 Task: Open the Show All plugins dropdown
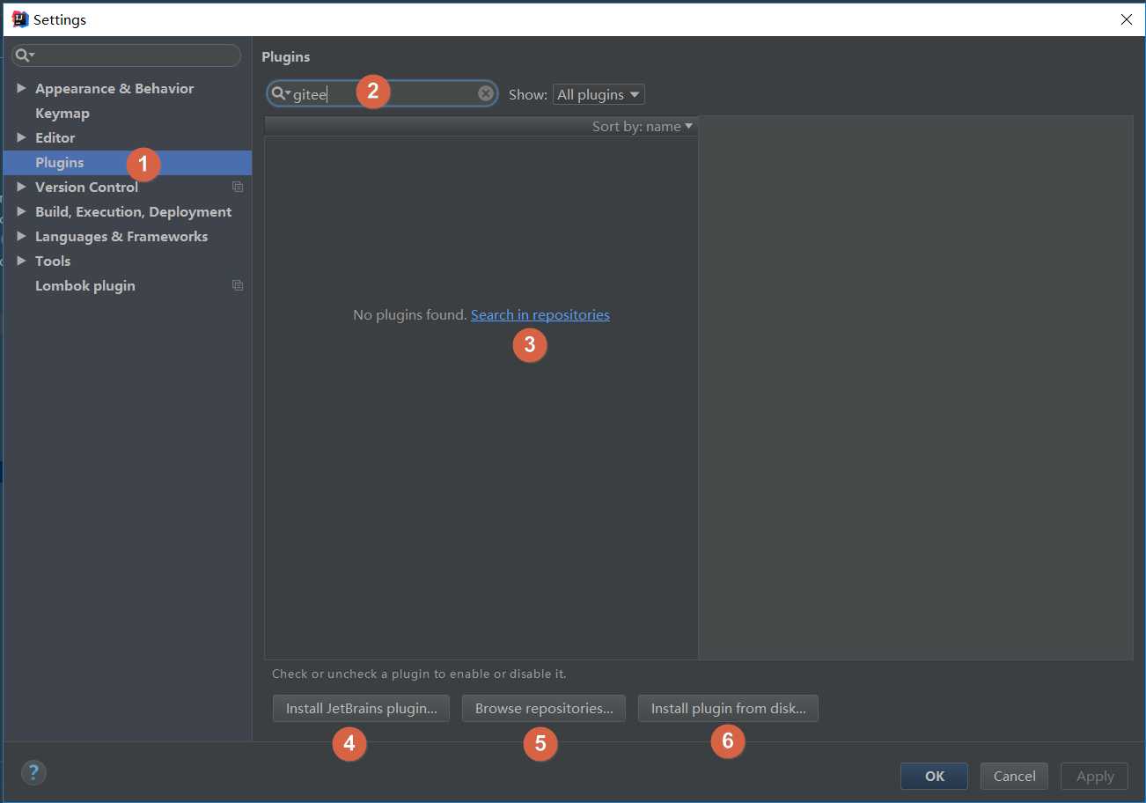(x=599, y=94)
